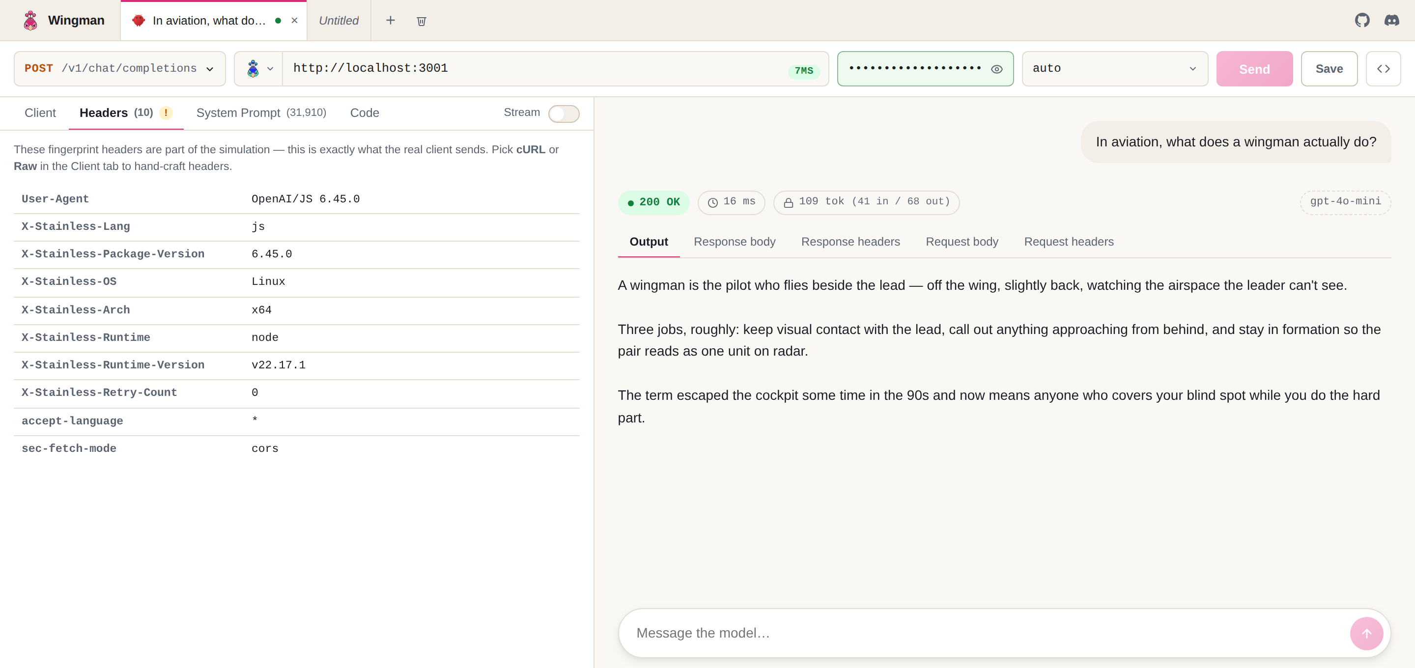The image size is (1415, 668).
Task: Open the GitHub icon link
Action: point(1362,20)
